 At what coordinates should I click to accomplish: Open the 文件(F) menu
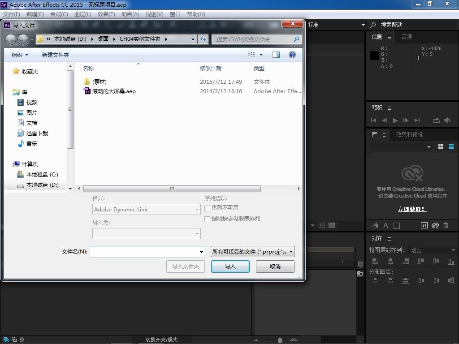pos(11,14)
